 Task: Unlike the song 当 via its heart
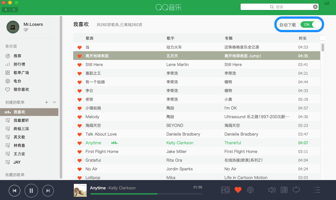pyautogui.click(x=80, y=48)
